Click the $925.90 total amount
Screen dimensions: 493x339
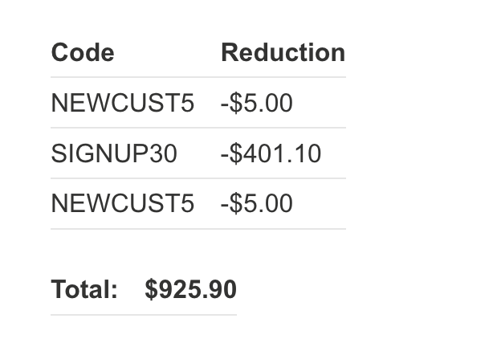(190, 289)
